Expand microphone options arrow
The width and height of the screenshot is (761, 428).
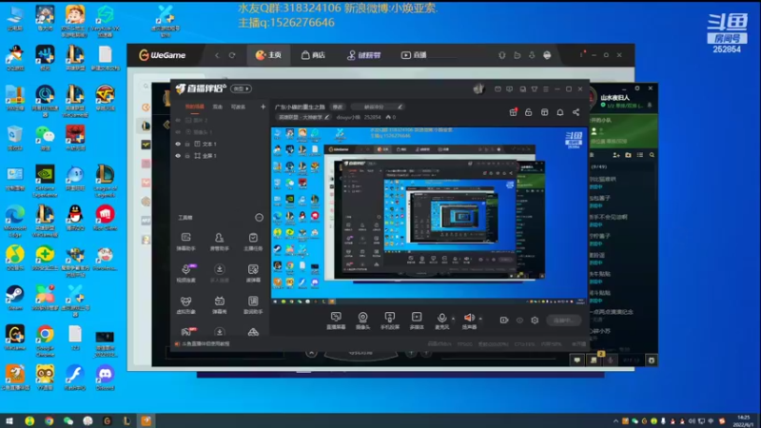coord(454,319)
